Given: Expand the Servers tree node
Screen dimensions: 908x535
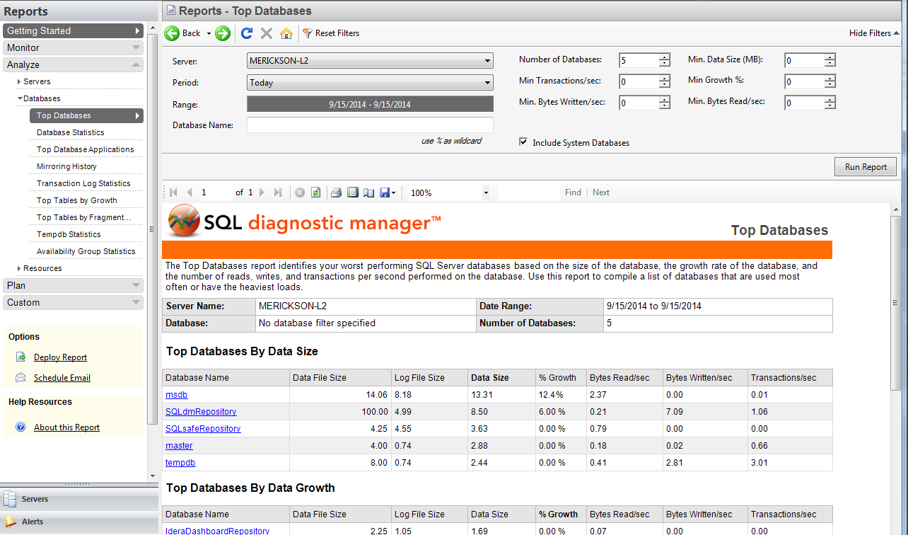Looking at the screenshot, I should tap(19, 82).
